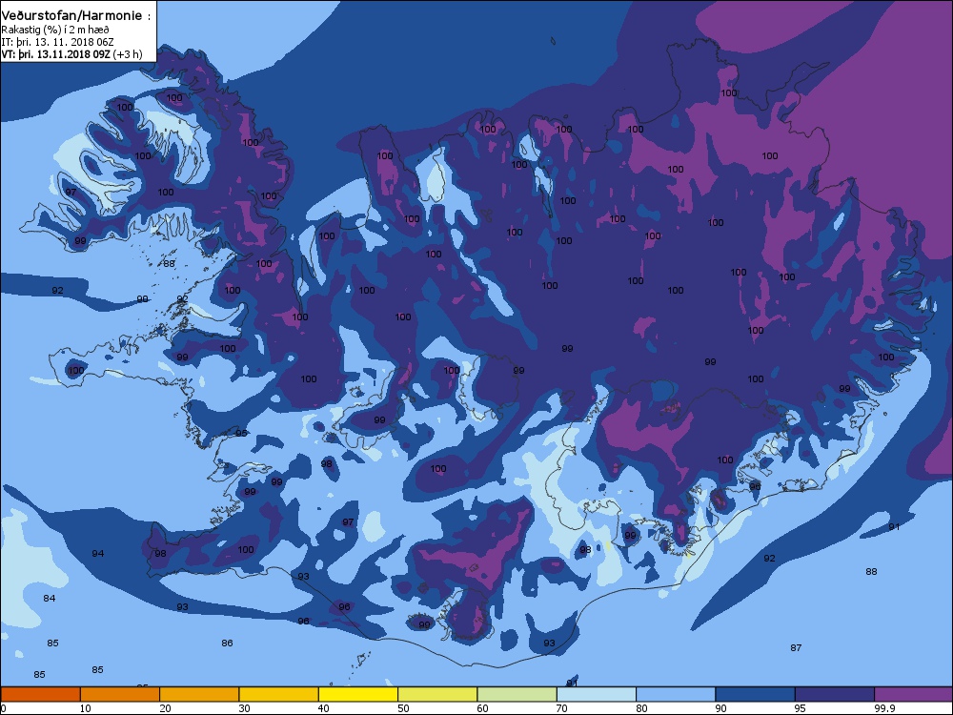Pick the gold 30–40 legend swatch
Viewport: 953px width, 715px height.
click(x=279, y=694)
